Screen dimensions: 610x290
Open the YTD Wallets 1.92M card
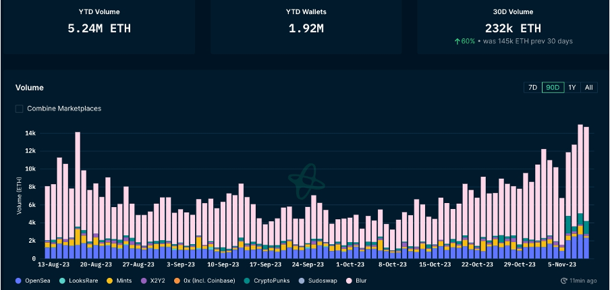(x=305, y=27)
